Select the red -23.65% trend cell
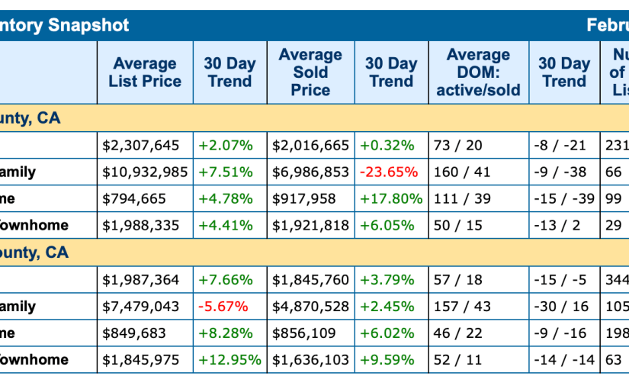 coord(389,172)
